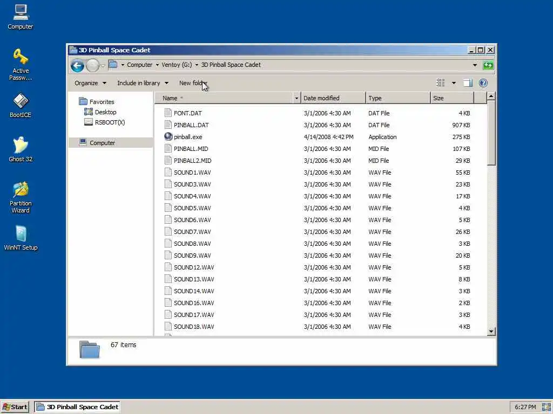Click the 6:27 PM taskbar clock
This screenshot has height=414, width=553.
click(525, 407)
